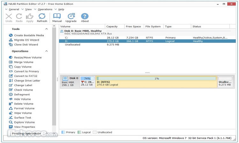Launch Create Bootable Media tool

(29, 35)
